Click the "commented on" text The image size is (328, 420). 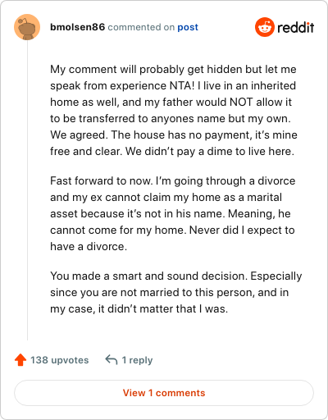[x=141, y=27]
